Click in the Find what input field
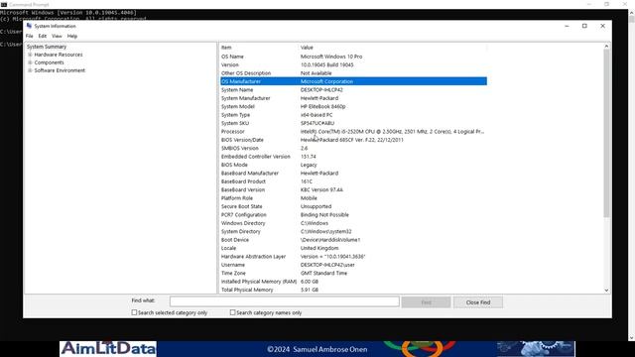This screenshot has width=635, height=357. 285,301
